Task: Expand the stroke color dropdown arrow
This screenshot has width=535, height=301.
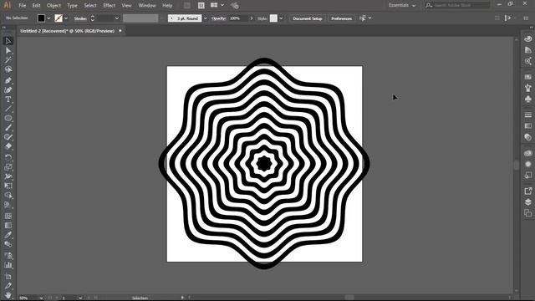Action: [66, 18]
